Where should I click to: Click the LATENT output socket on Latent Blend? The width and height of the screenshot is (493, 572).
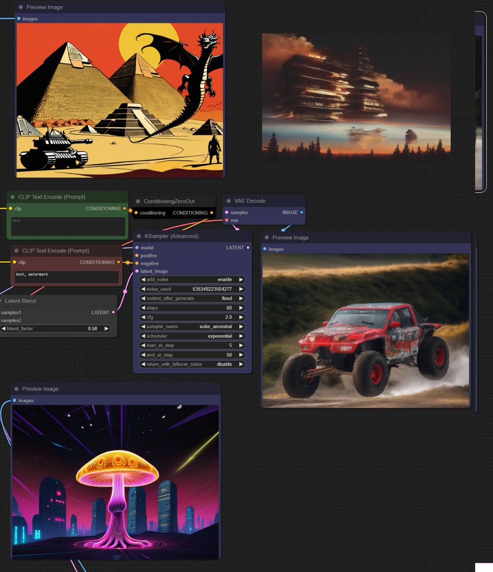click(x=113, y=312)
